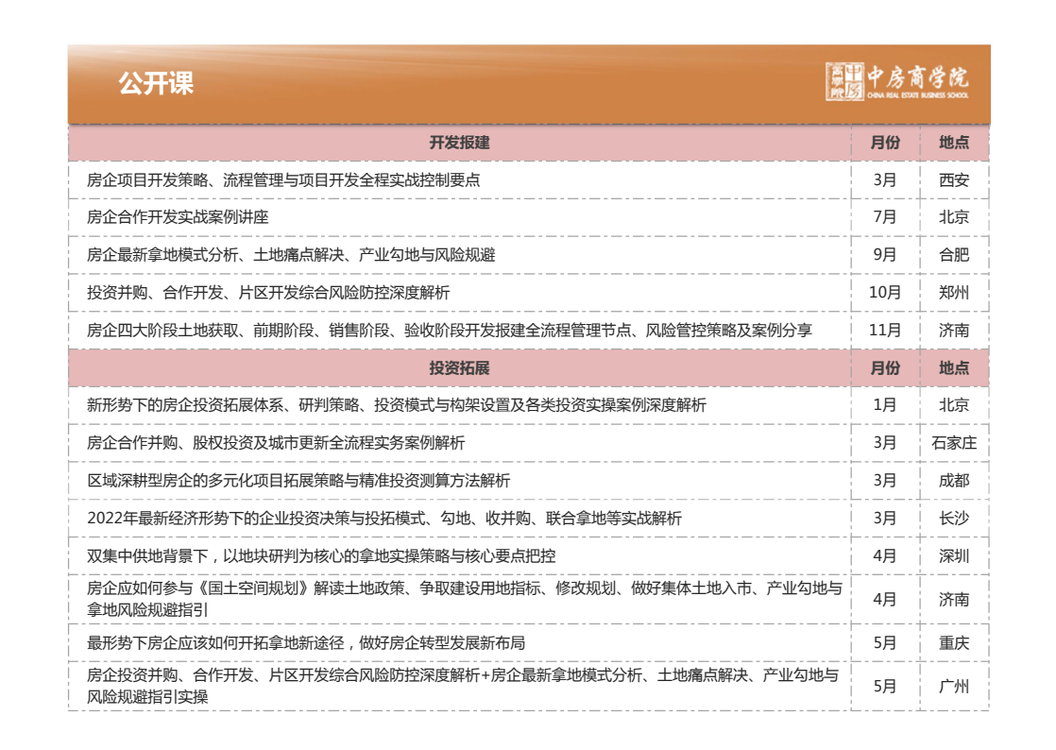Viewport: 1056px width, 750px height.
Task: Select the 投资拓展 section header
Action: tap(459, 368)
